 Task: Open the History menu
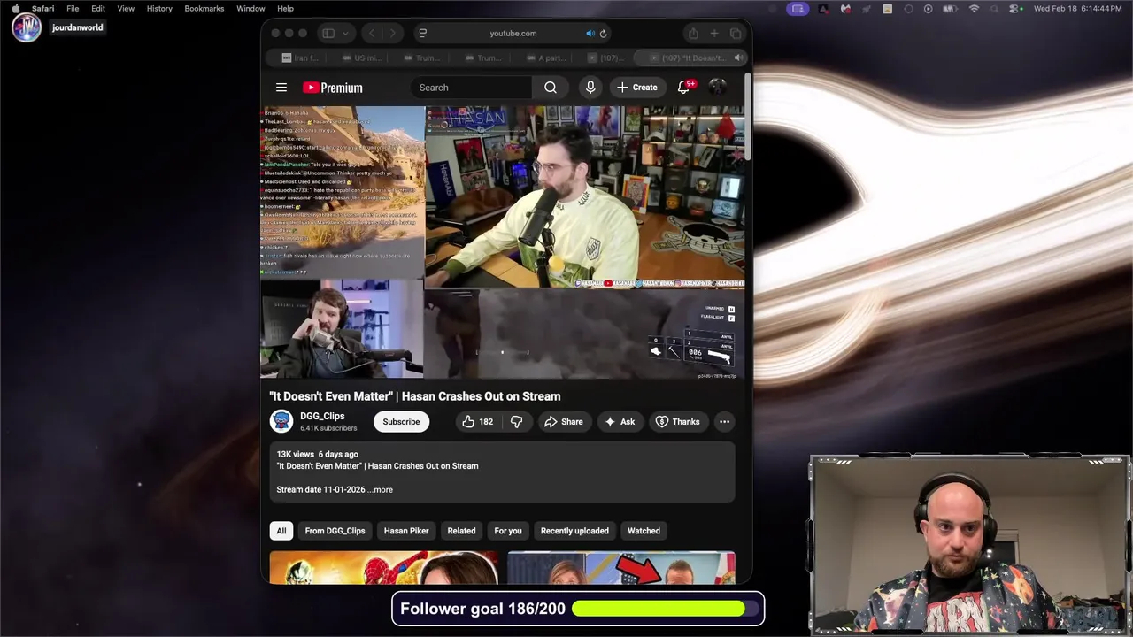(159, 8)
